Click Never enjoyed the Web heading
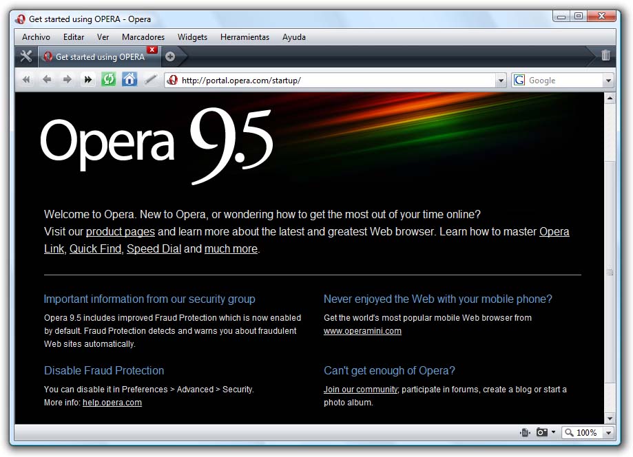This screenshot has width=633, height=457. (x=437, y=299)
